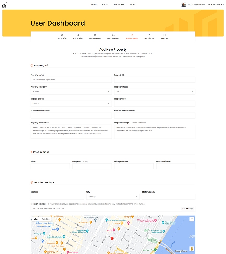Screen dimensions: 226x254
Task: Click the Reset Marker button
Action: pyautogui.click(x=187, y=209)
